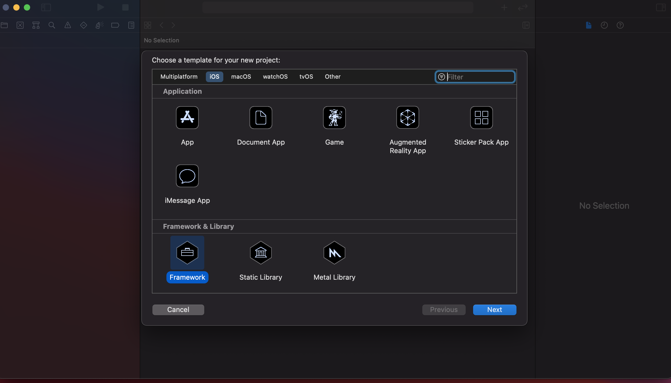Toggle the left navigator sidebar
671x383 pixels.
click(46, 7)
